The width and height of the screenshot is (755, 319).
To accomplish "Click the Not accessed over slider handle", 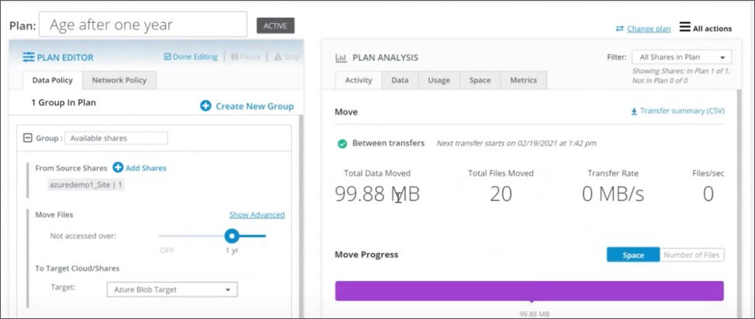I will pyautogui.click(x=232, y=235).
